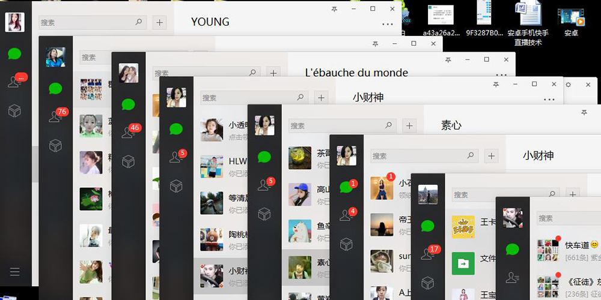This screenshot has width=601, height=300.
Task: Click plus button in L'ébauche du monde window
Action: [x=273, y=73]
